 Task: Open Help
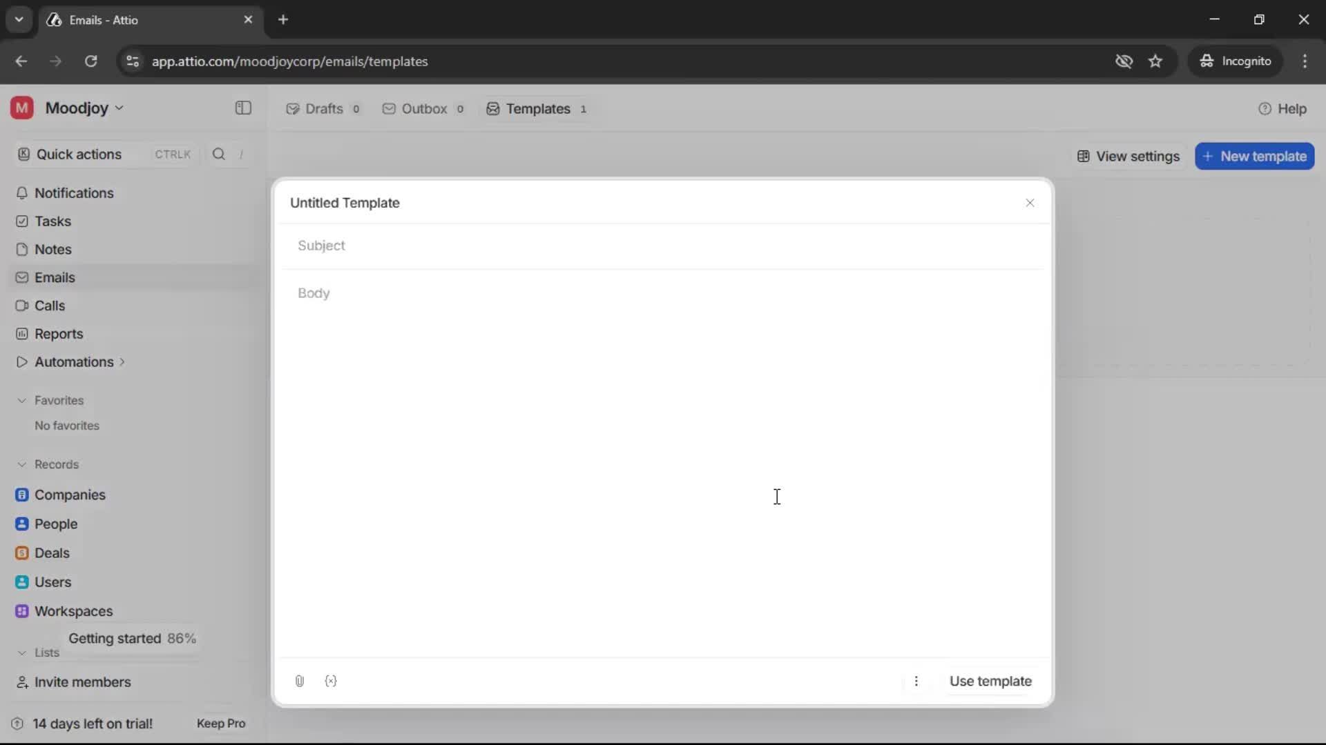pyautogui.click(x=1282, y=109)
